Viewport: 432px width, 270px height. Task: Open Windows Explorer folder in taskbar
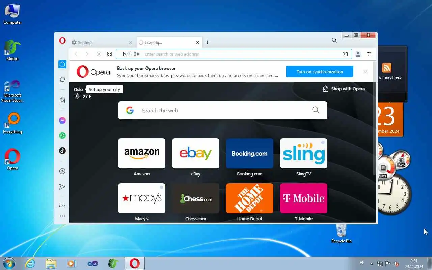coord(51,263)
